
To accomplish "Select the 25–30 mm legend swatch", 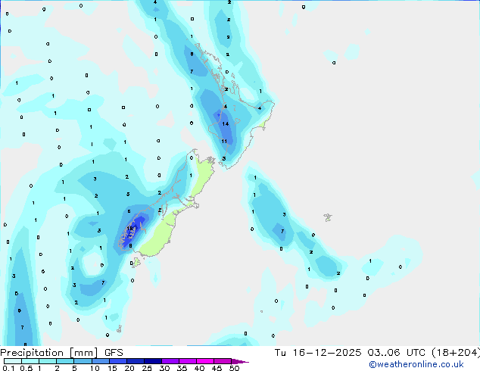I will (153, 361).
